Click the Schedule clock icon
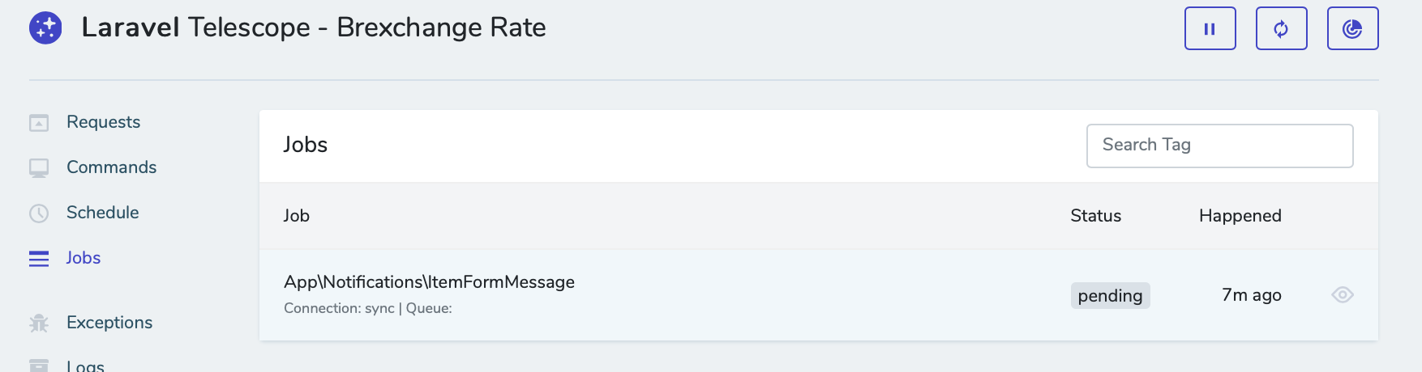1422x372 pixels. coord(39,213)
